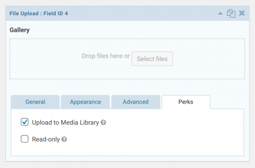Click the 'Upload to Media Library' label text
Screen dimensions: 255x168
tap(65, 123)
